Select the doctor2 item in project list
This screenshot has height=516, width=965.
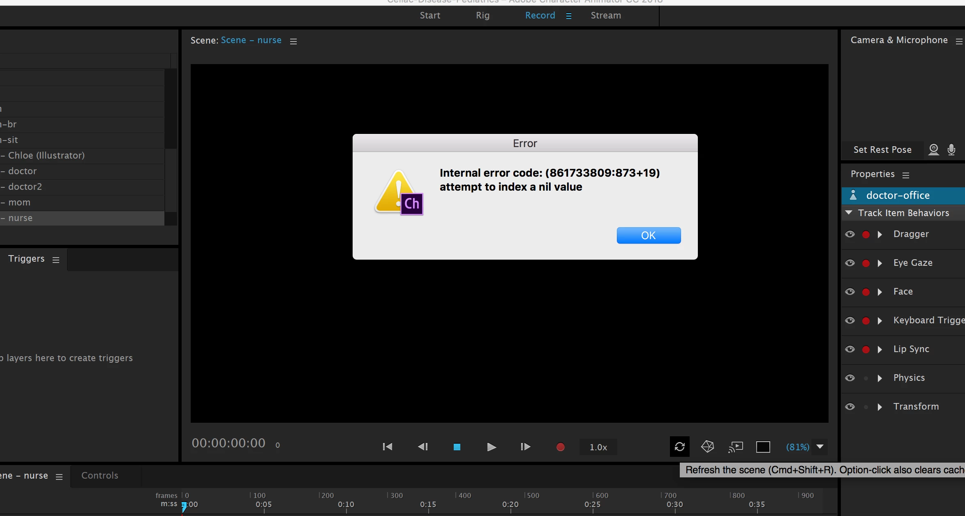click(x=25, y=187)
